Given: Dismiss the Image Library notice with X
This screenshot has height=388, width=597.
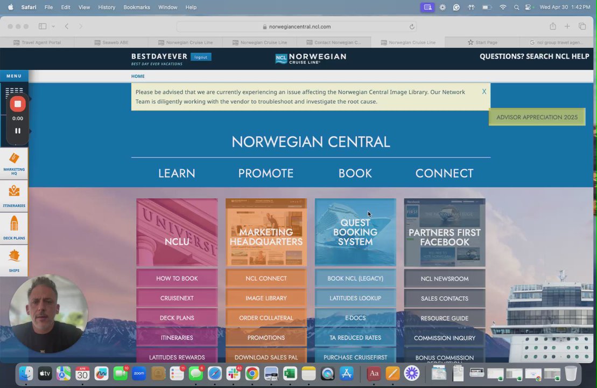Looking at the screenshot, I should (484, 92).
